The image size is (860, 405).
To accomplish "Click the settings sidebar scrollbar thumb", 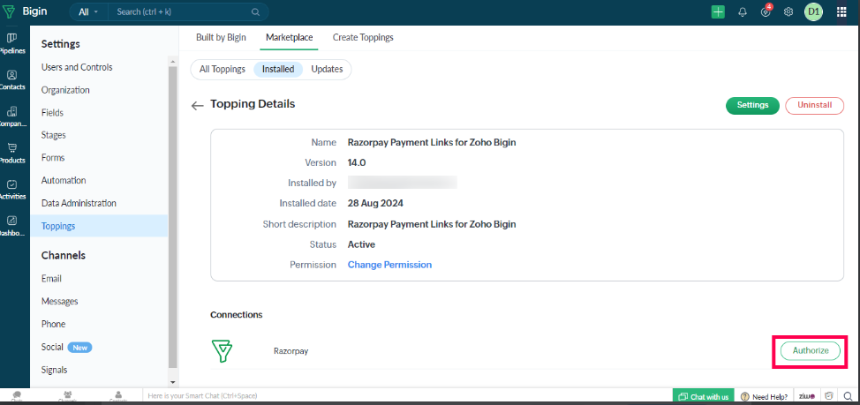I will click(x=173, y=216).
